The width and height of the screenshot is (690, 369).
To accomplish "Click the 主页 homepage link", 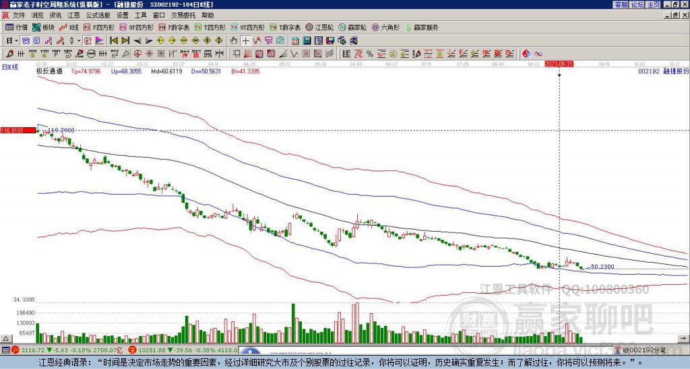I will (653, 5).
